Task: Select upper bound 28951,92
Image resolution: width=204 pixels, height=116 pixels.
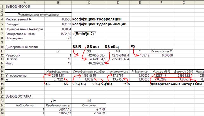Action: tap(184, 76)
